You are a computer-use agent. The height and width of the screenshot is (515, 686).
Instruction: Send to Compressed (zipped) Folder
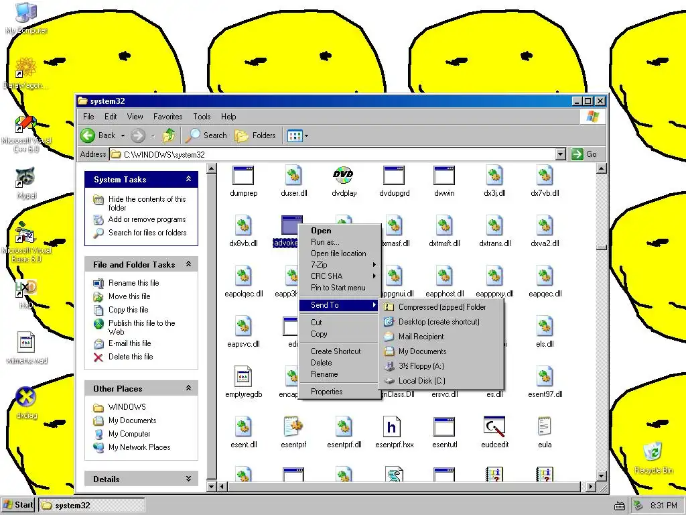tap(442, 307)
